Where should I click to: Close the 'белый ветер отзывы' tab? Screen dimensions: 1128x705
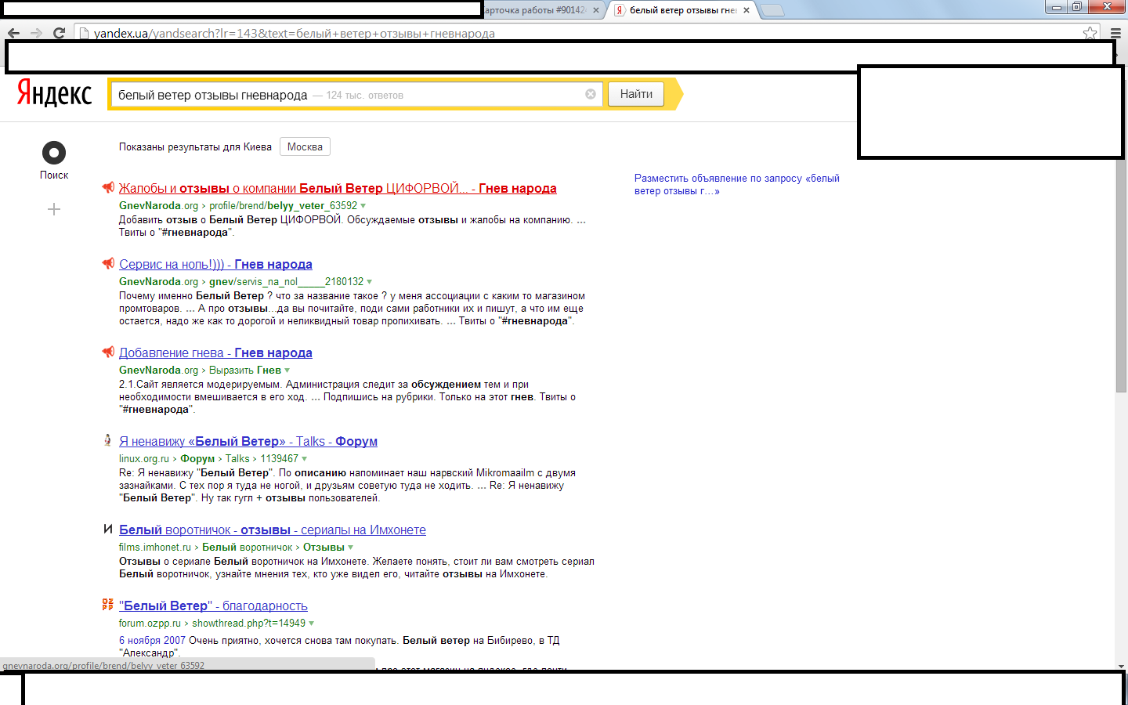(747, 10)
